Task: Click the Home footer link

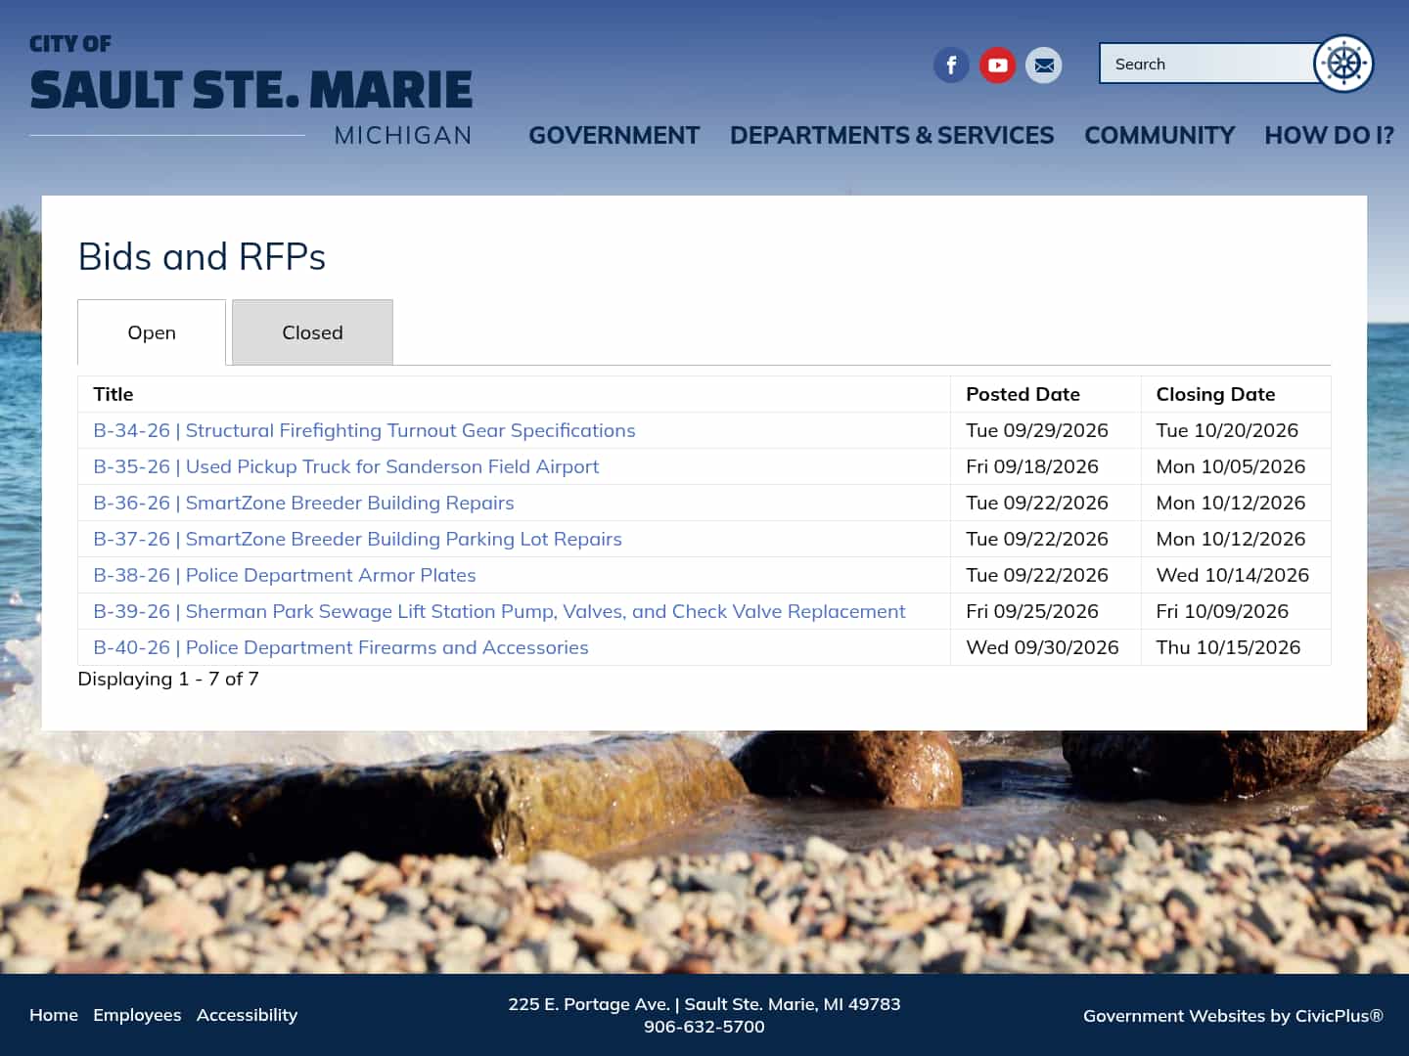Action: point(54,1015)
